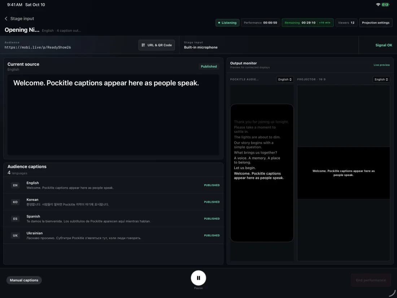
Task: Click the EN language badge
Action: (15, 185)
